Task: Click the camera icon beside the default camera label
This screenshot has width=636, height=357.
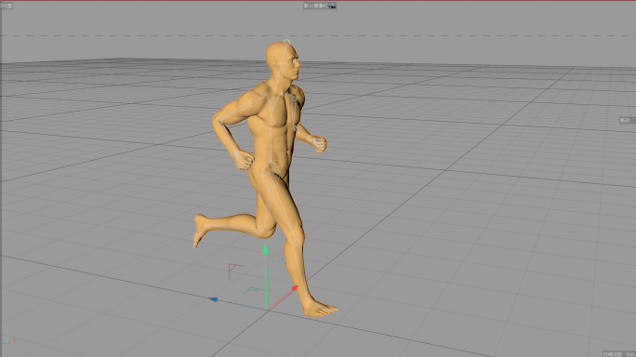Action: [x=332, y=6]
